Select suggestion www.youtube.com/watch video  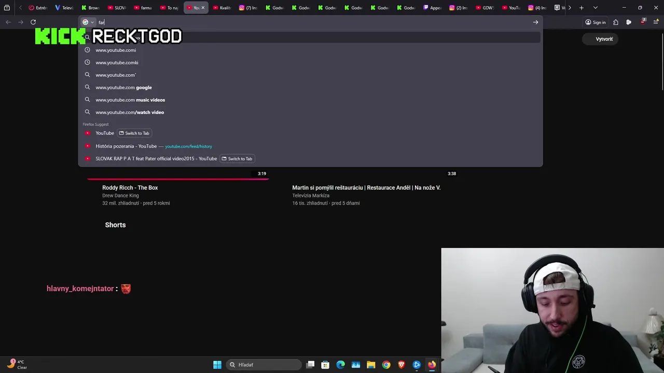(x=310, y=112)
